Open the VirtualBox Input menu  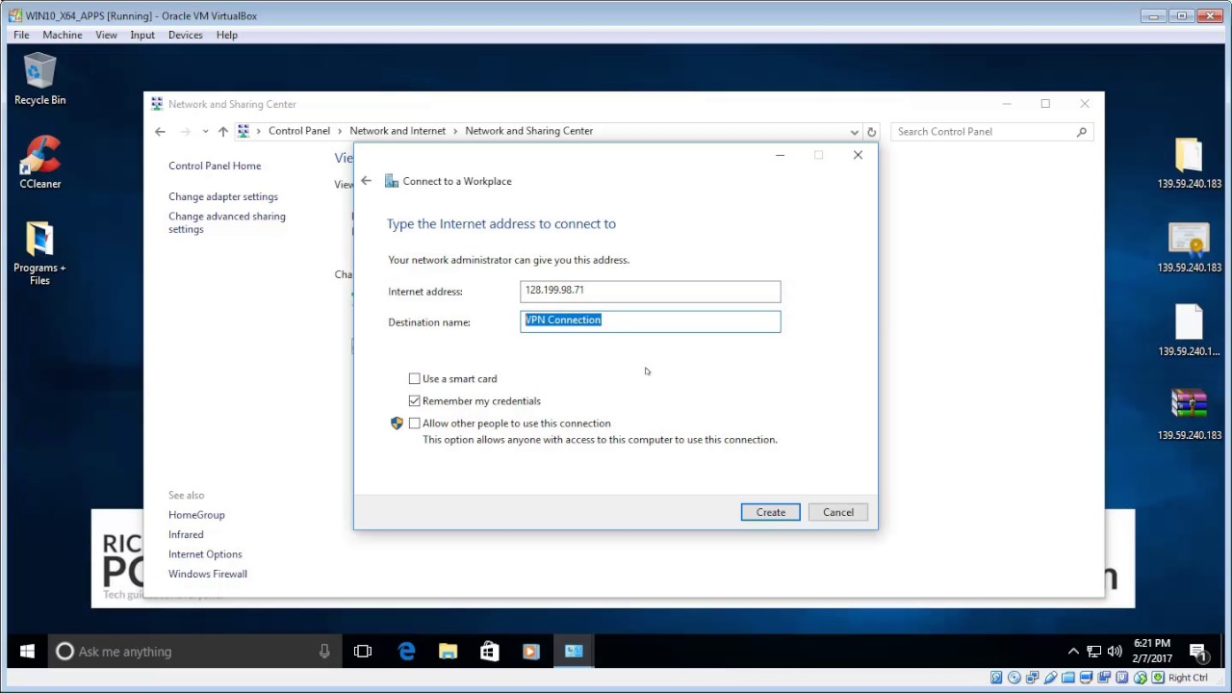[x=142, y=35]
